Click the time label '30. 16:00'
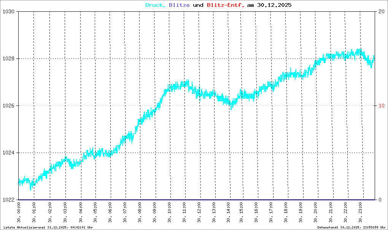Image resolution: width=388 pixels, height=230 pixels. (x=256, y=213)
